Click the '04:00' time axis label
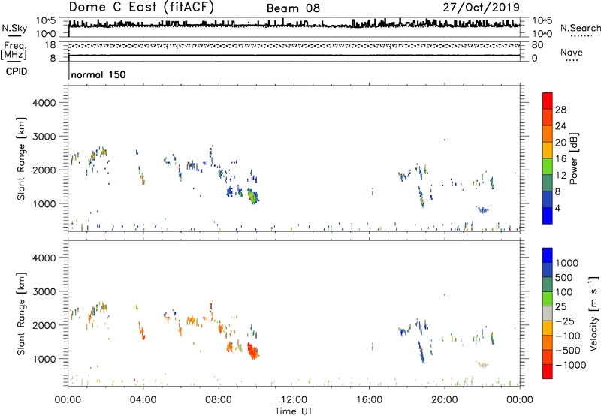This screenshot has height=416, width=601. point(143,400)
